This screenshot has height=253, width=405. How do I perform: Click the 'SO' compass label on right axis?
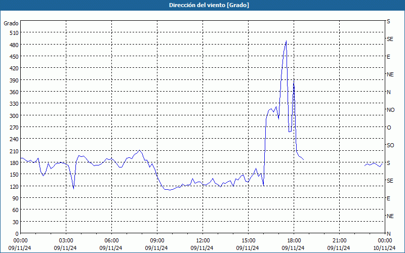tap(390, 145)
